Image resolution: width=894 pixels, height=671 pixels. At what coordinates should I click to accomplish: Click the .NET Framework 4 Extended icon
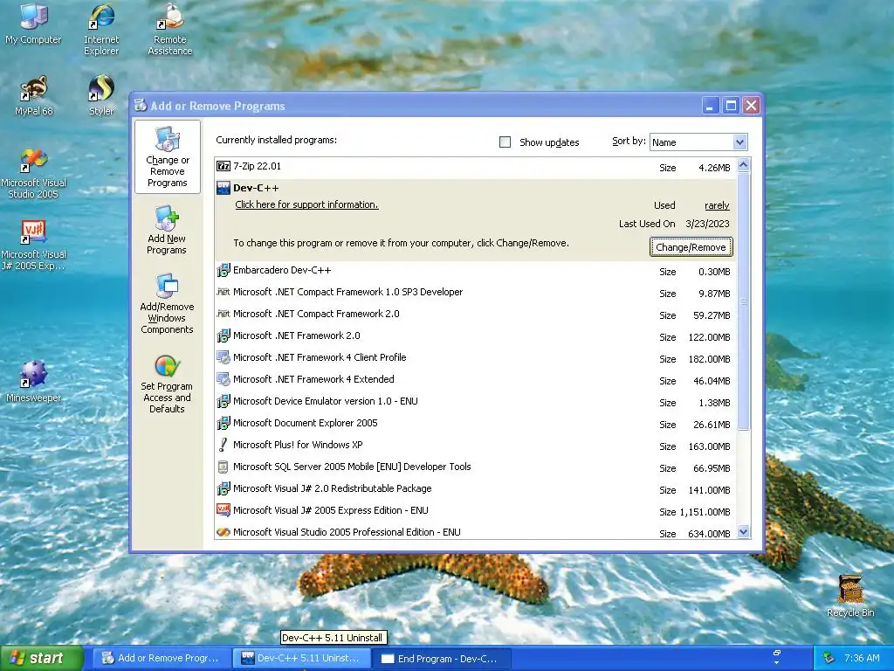point(223,379)
